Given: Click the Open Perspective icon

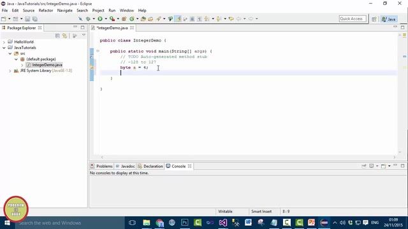Looking at the screenshot, I should (374, 19).
